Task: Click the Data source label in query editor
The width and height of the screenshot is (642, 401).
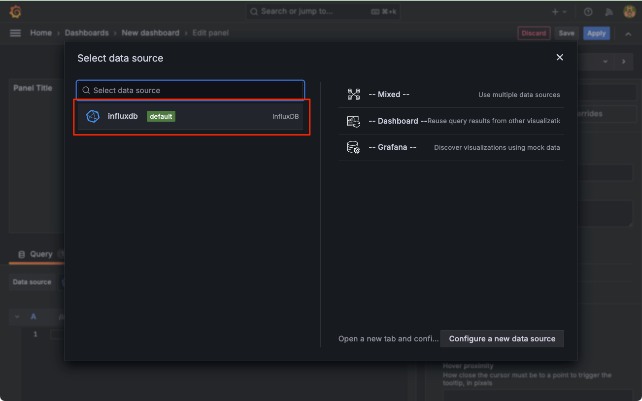Action: [32, 282]
